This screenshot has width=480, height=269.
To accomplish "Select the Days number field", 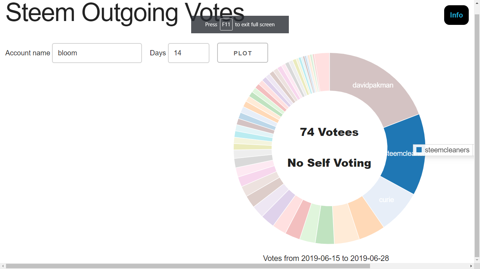I will click(x=189, y=53).
